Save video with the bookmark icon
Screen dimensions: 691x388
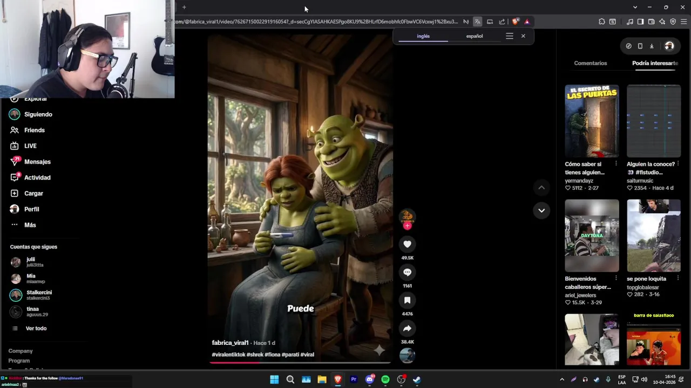coord(407,300)
